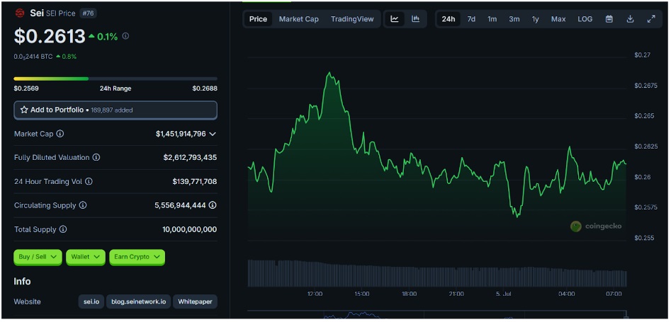
Task: Select the Market Cap chart tab
Action: (299, 19)
